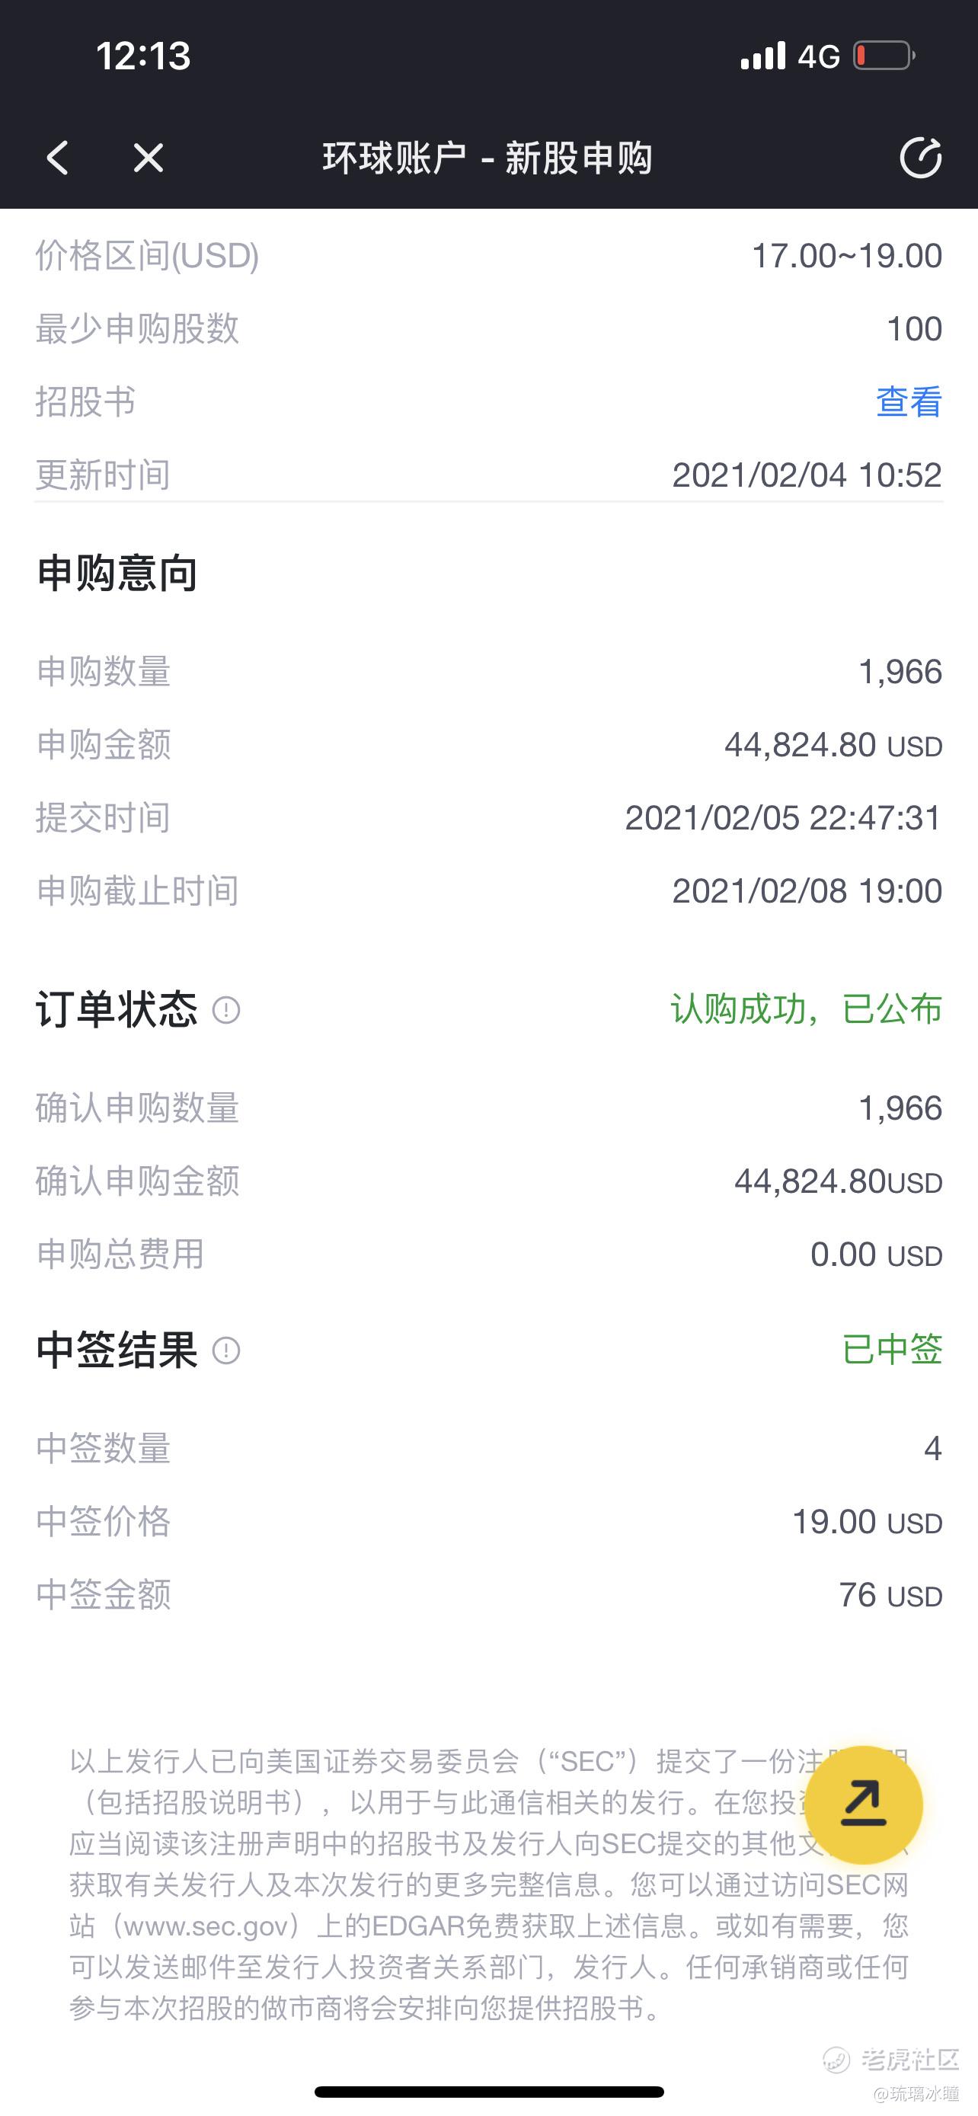Open info icon next to 中签结果
The width and height of the screenshot is (978, 2116).
[x=225, y=1350]
